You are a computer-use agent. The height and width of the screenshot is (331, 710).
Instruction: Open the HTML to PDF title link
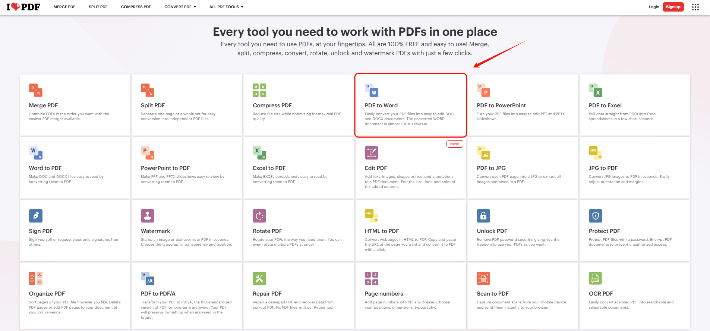click(x=382, y=231)
